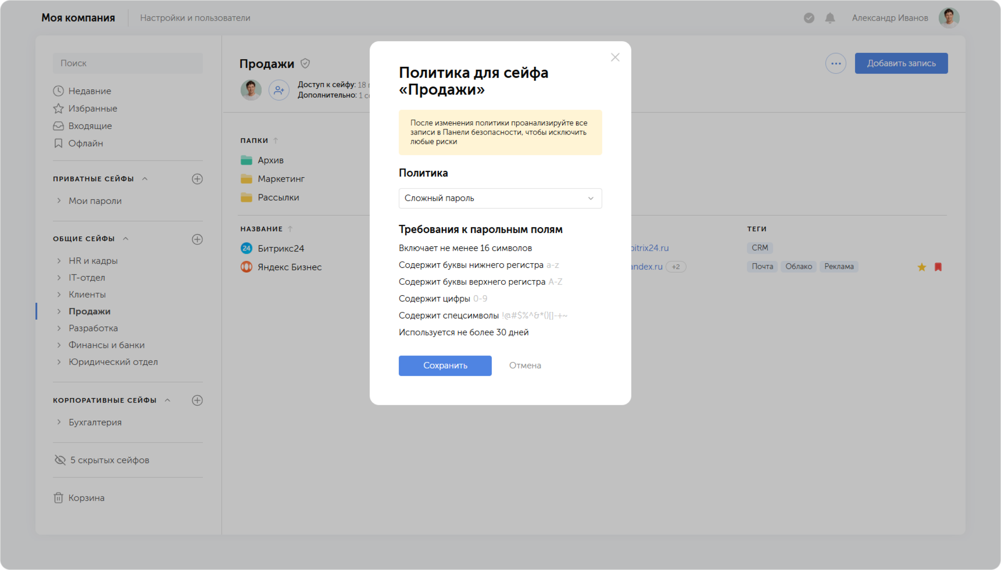Select the Бухгалтерия safe

[95, 422]
